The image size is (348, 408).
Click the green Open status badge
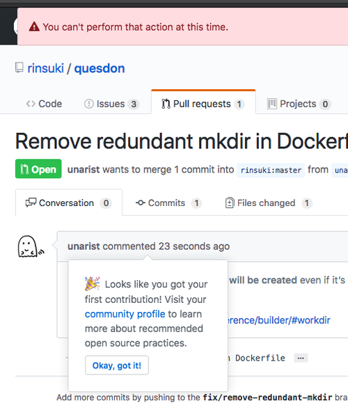[38, 169]
